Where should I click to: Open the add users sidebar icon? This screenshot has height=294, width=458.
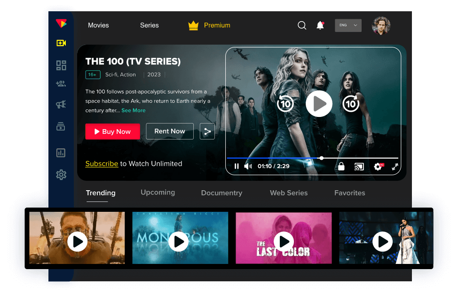point(61,84)
